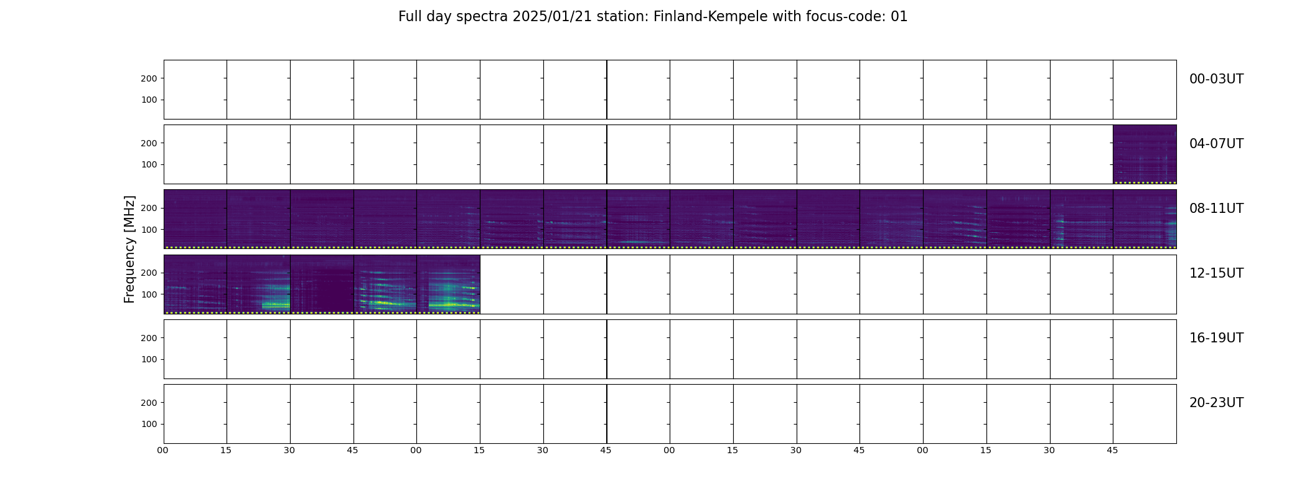Open the 11:00 spectrum panel in the 08-11UT row
Screen dimensions: 1307x498
point(955,219)
